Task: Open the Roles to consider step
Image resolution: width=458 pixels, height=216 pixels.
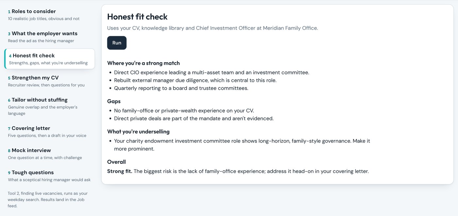Action: [x=49, y=15]
